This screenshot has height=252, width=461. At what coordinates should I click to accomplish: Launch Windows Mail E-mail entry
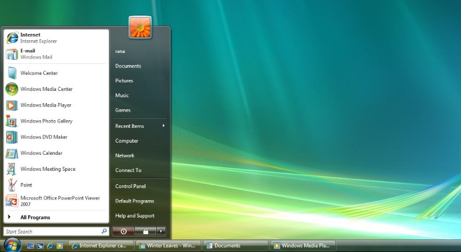(x=56, y=54)
